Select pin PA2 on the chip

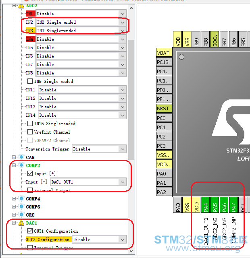[164, 192]
